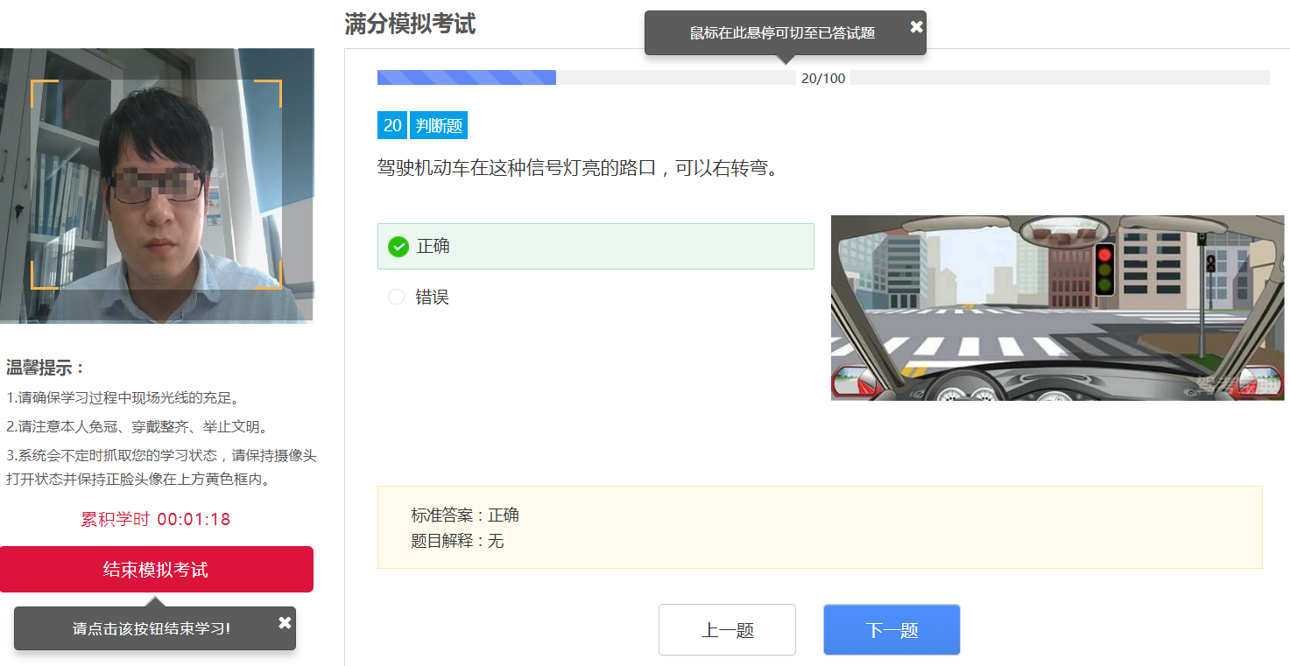
Task: Go to previous question with 上一题
Action: [x=727, y=630]
